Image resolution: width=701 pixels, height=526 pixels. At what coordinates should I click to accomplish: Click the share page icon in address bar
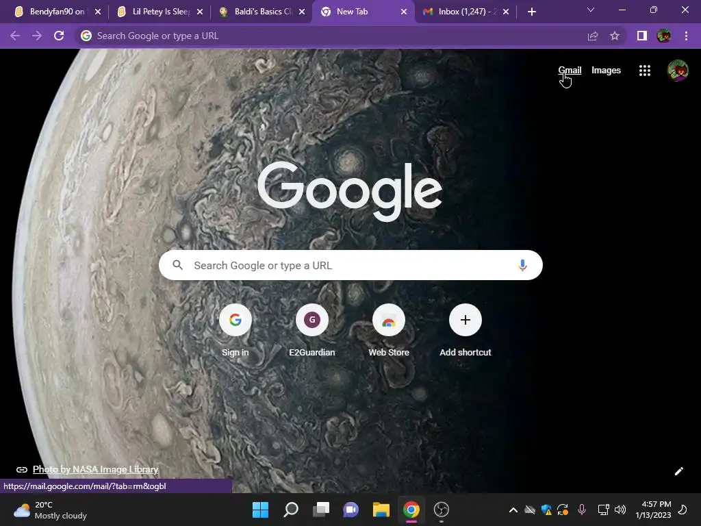pos(593,36)
